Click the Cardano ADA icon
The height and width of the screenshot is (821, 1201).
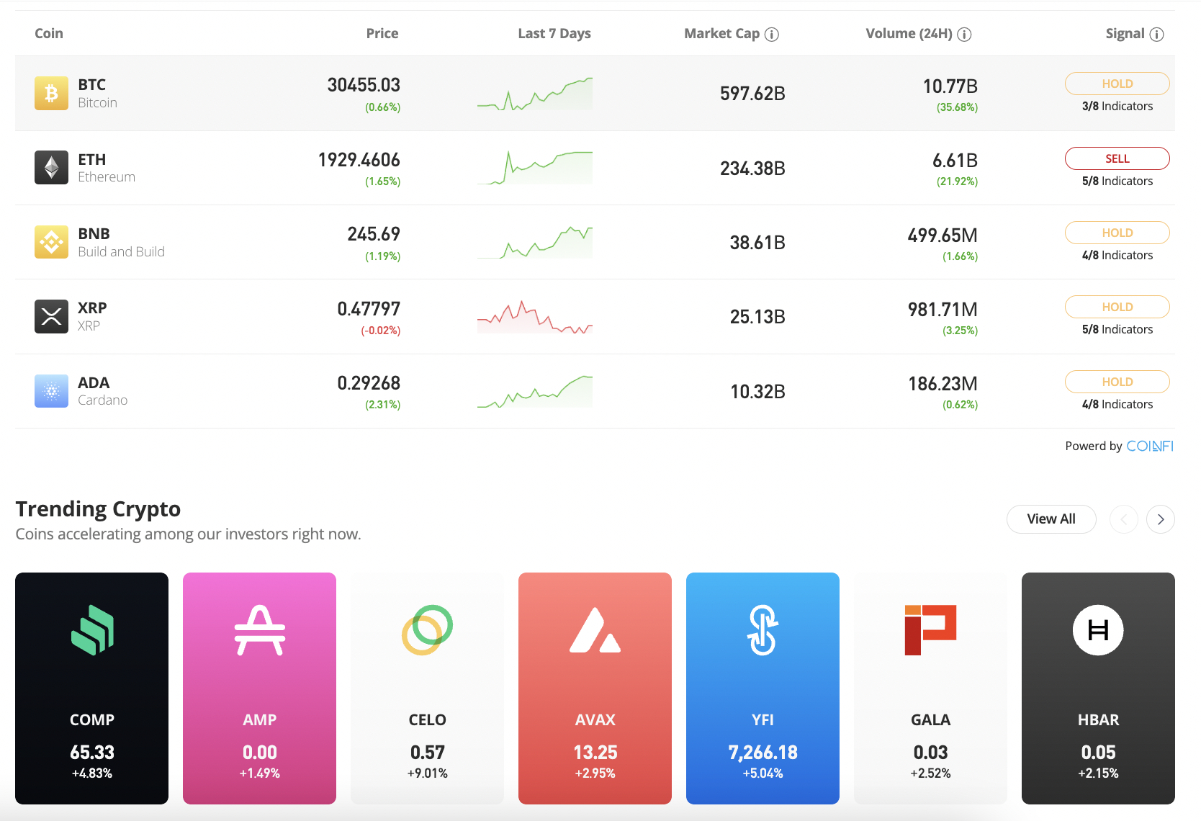pyautogui.click(x=51, y=391)
